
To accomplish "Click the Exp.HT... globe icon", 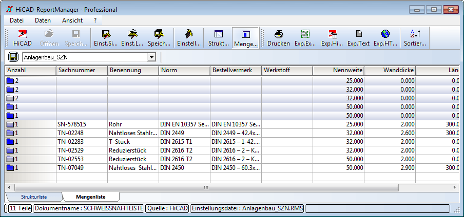I will [385, 34].
